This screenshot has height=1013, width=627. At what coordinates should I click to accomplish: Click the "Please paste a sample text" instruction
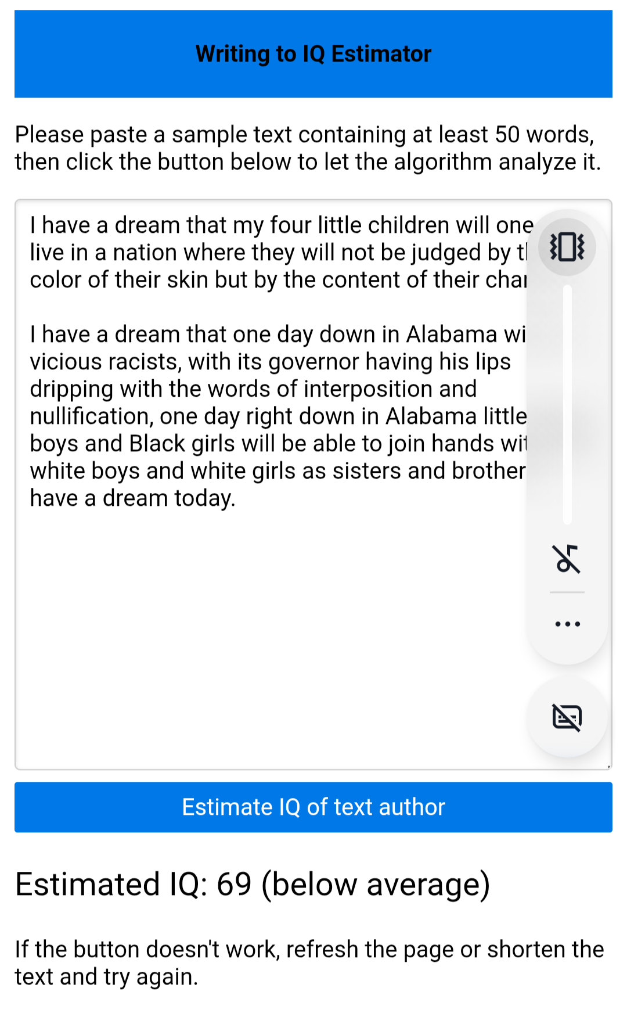point(308,148)
